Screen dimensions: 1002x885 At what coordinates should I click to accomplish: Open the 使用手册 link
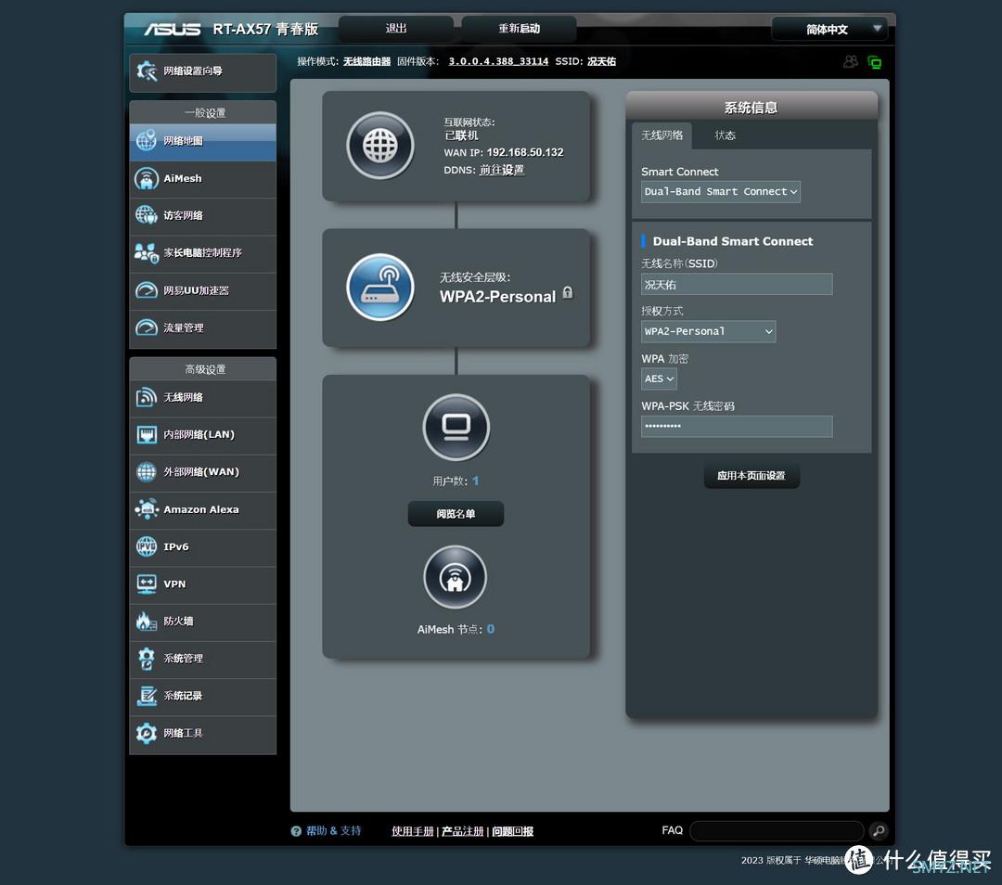412,830
